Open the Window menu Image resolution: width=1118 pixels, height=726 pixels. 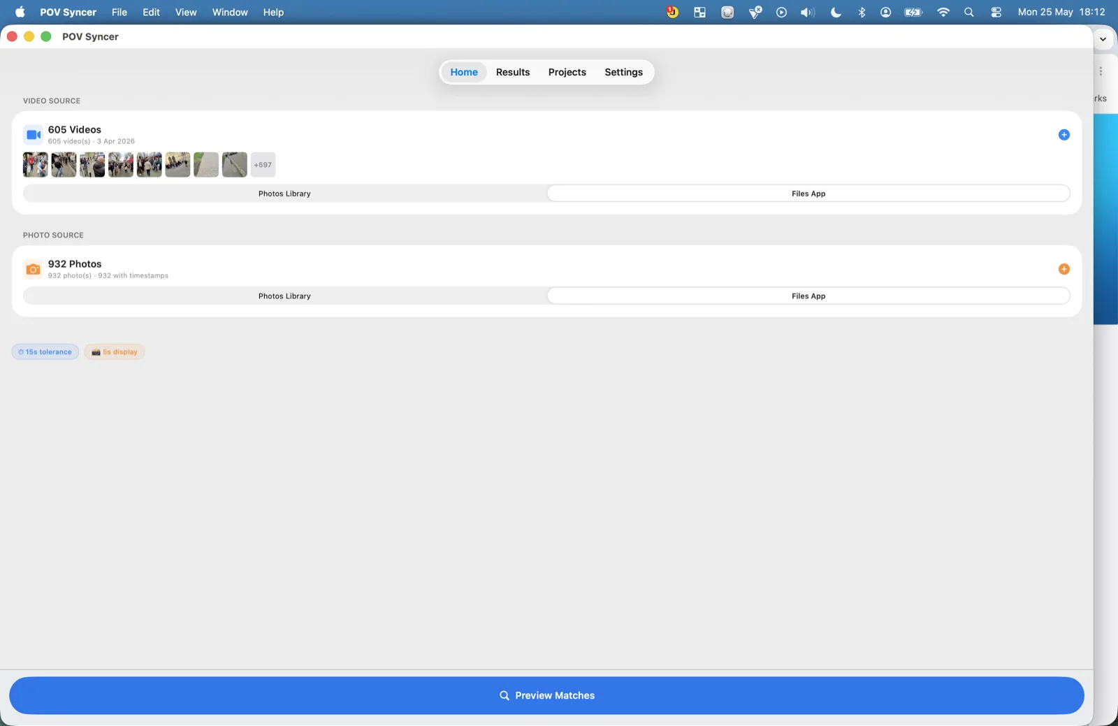[x=230, y=12]
